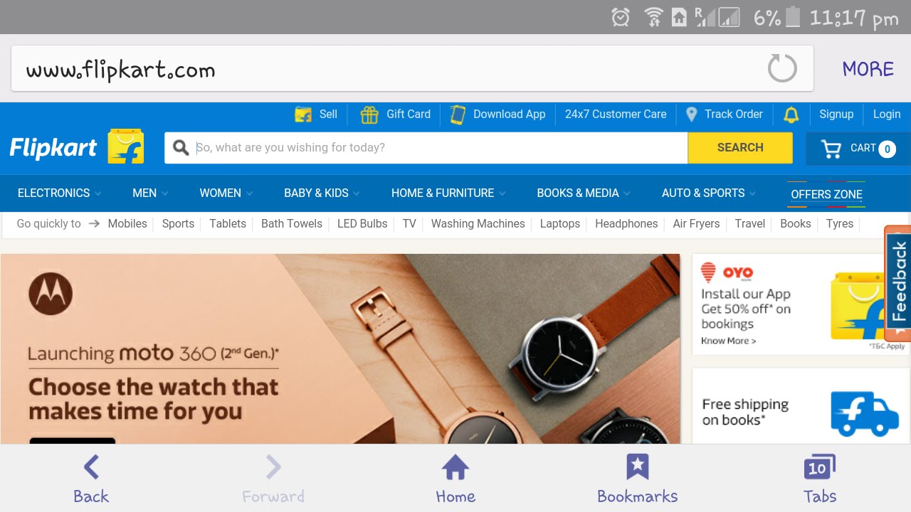911x512 pixels.
Task: Open the Air Fryers quick link
Action: pos(696,223)
